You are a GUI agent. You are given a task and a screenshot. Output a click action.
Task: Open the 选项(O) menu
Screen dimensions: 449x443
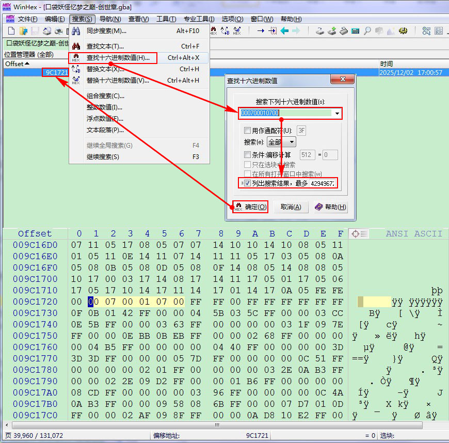point(232,19)
